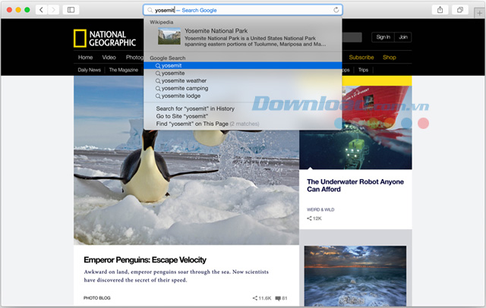
Task: Click into the address bar search field
Action: tap(243, 10)
